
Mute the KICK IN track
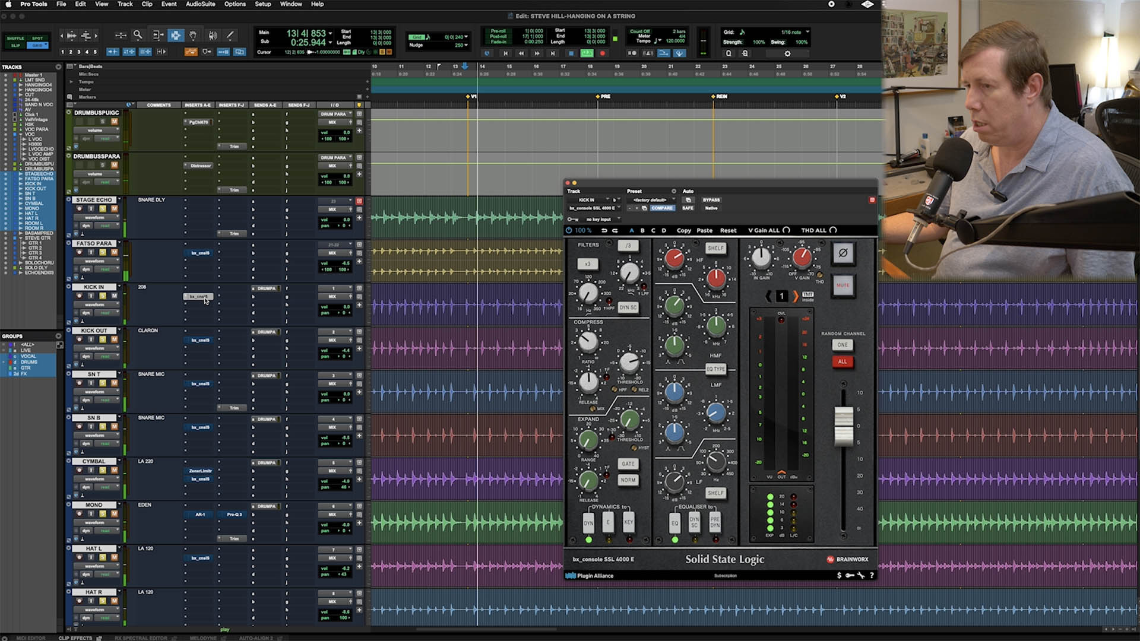tap(114, 296)
